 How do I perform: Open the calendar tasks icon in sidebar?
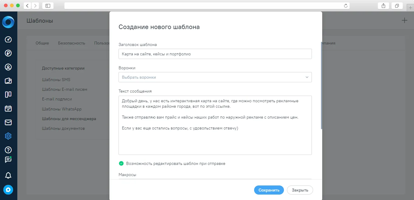(x=8, y=108)
